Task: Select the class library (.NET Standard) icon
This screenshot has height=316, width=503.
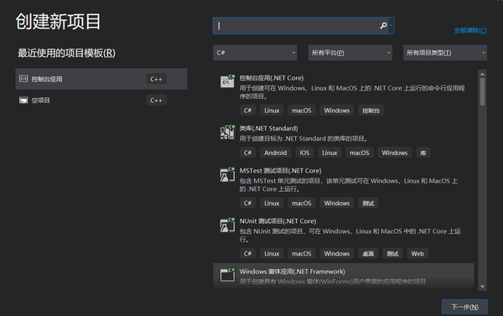Action: pyautogui.click(x=227, y=132)
